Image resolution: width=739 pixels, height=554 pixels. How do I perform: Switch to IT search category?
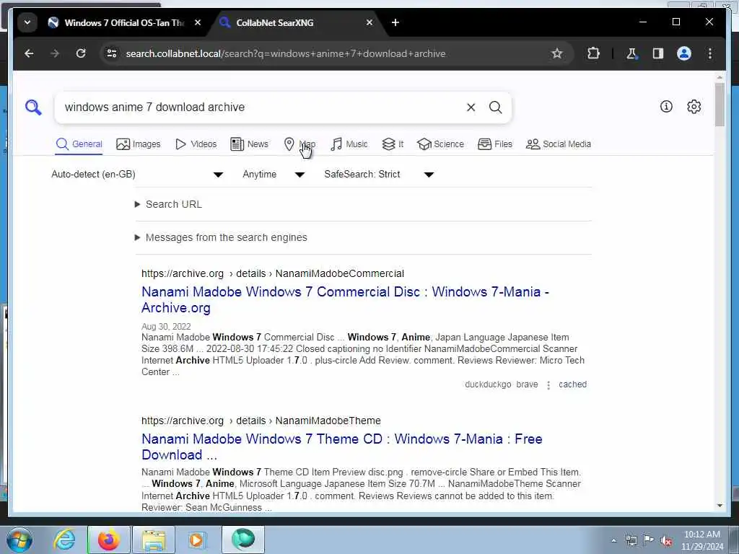pos(393,144)
